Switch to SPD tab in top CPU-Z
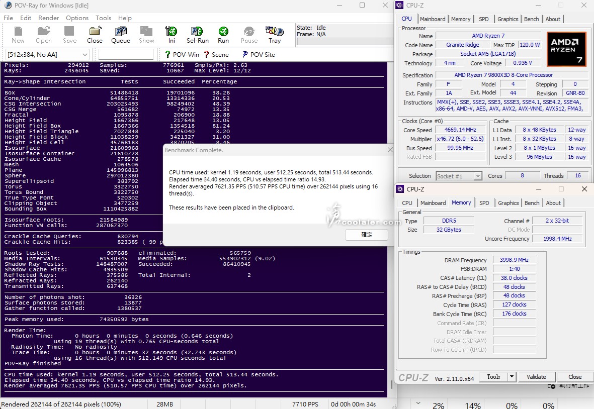This screenshot has width=594, height=409. (x=484, y=19)
